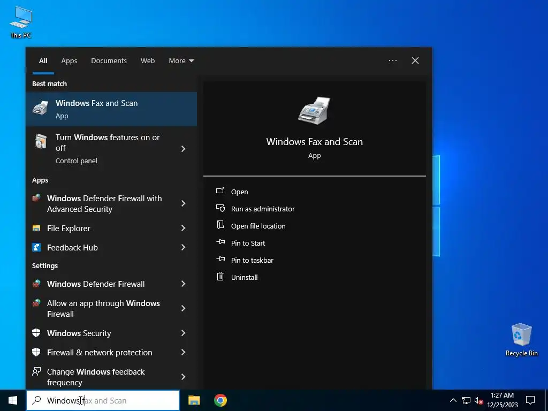Select Pin to taskbar
Viewport: 548px width, 411px height.
[252, 261]
